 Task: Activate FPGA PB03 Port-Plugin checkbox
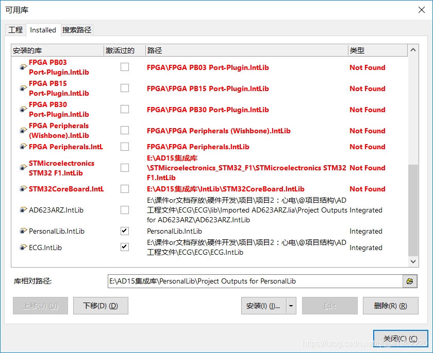[125, 67]
